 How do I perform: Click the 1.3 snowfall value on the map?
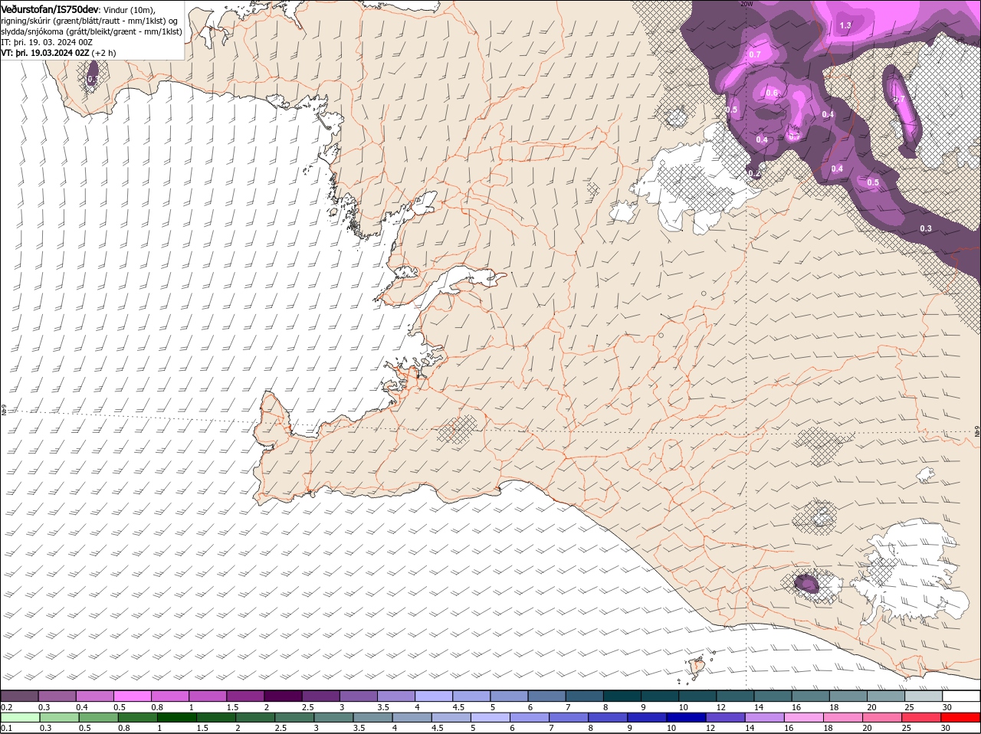(845, 25)
